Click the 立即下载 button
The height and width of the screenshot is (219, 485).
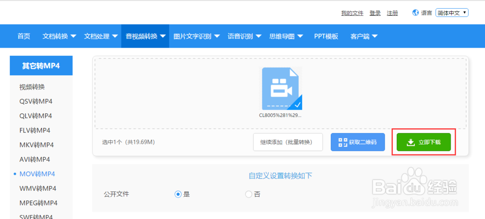pos(424,142)
